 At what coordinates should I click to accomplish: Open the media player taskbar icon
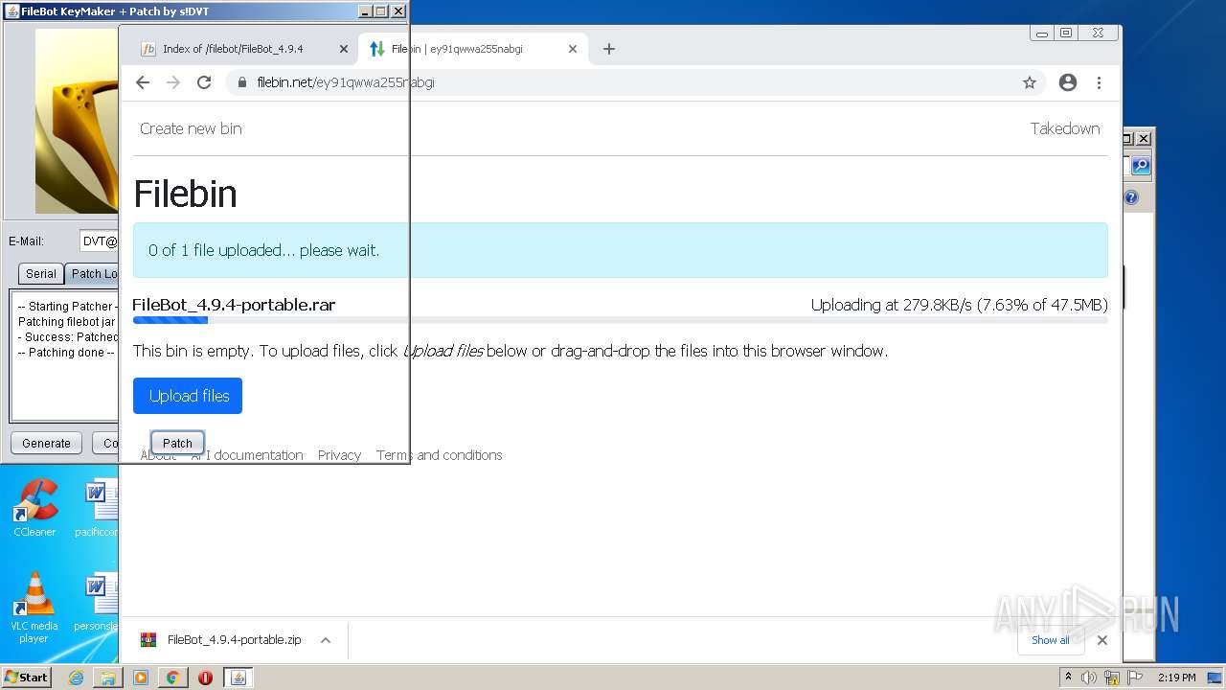coord(141,678)
